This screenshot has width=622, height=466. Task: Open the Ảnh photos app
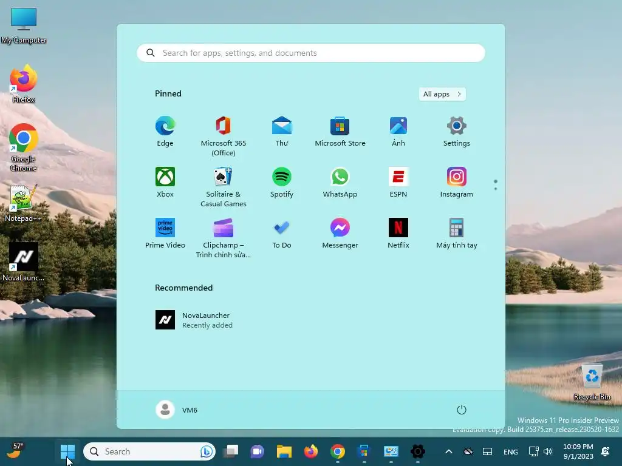click(398, 132)
